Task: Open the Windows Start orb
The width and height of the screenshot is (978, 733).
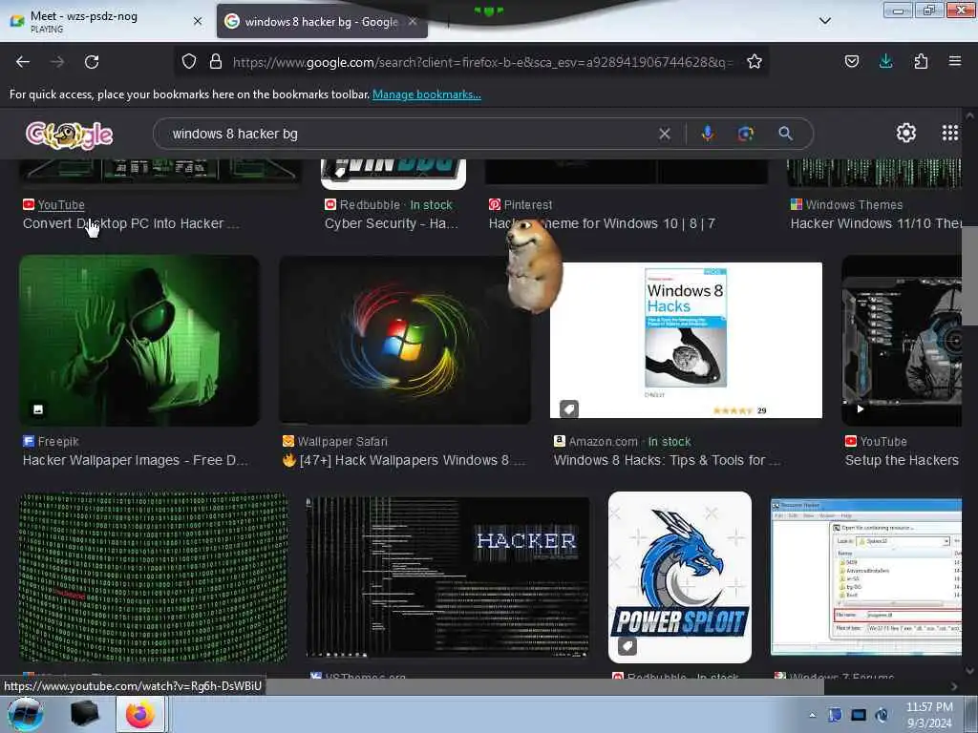Action: [25, 714]
